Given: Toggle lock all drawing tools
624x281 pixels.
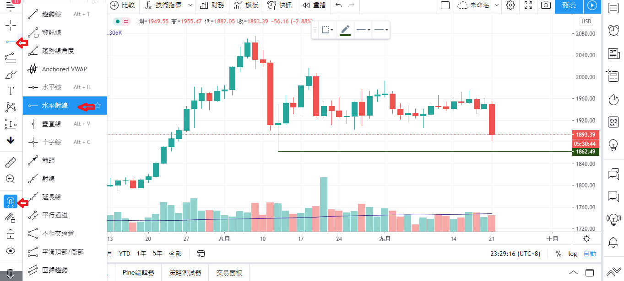Looking at the screenshot, I should (11, 234).
